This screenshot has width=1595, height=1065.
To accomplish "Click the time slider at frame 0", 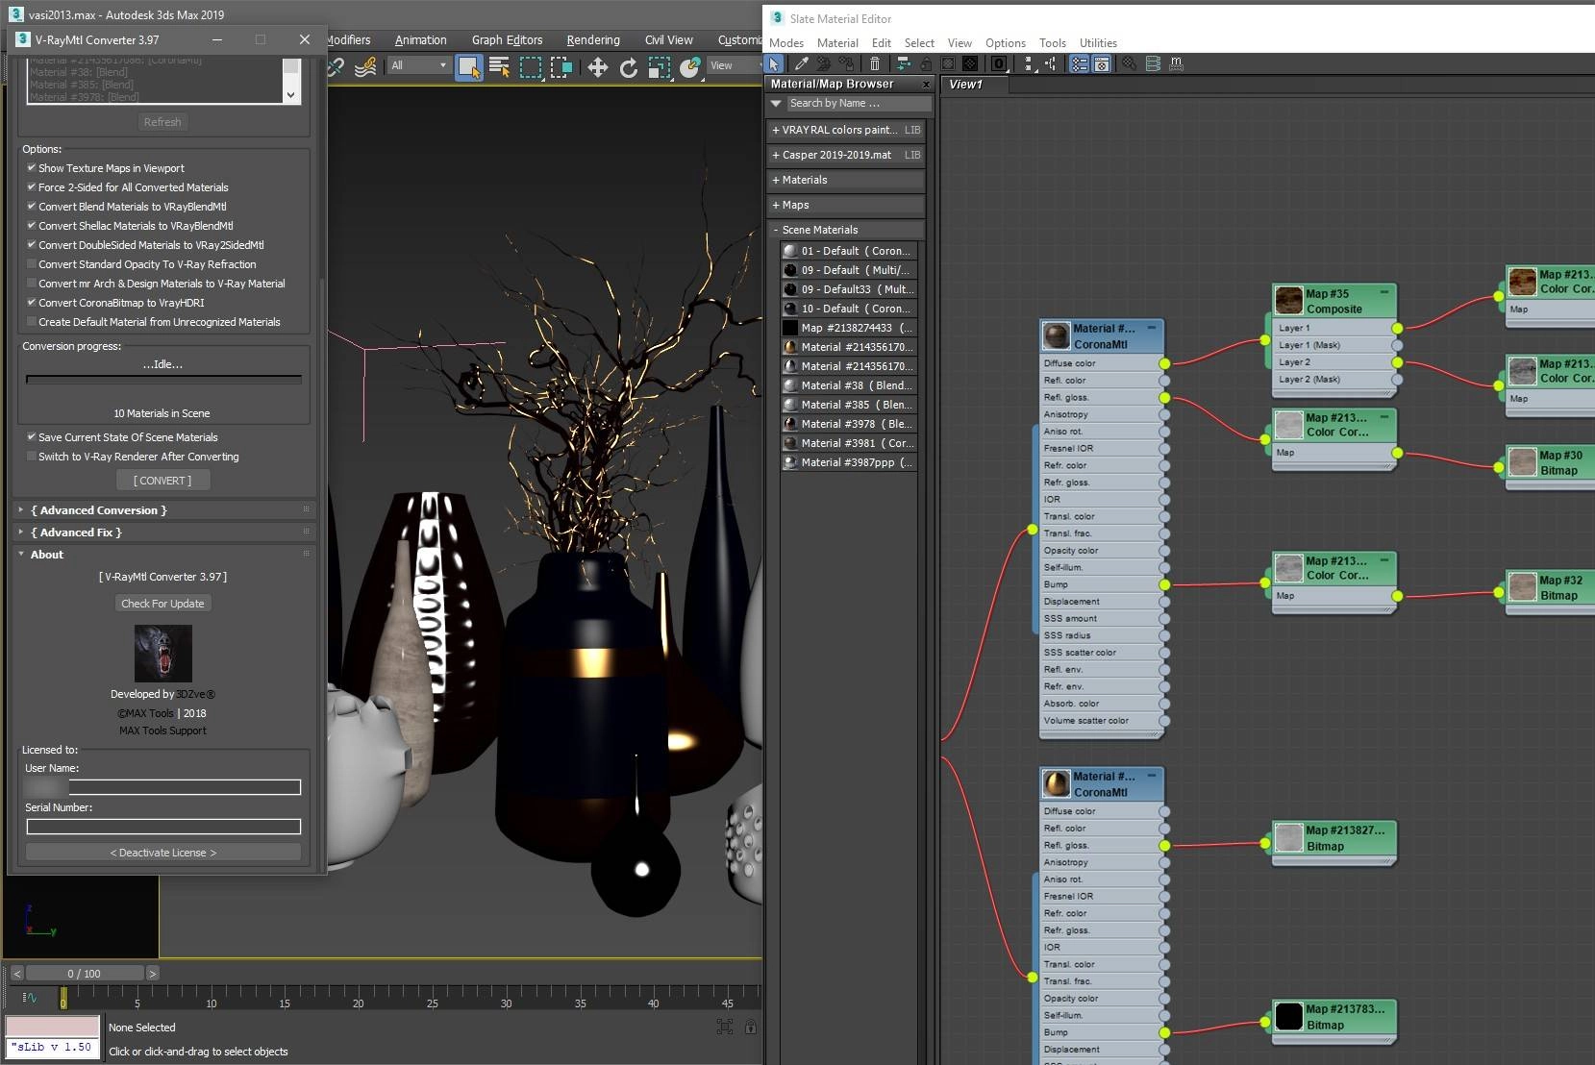I will pyautogui.click(x=63, y=998).
